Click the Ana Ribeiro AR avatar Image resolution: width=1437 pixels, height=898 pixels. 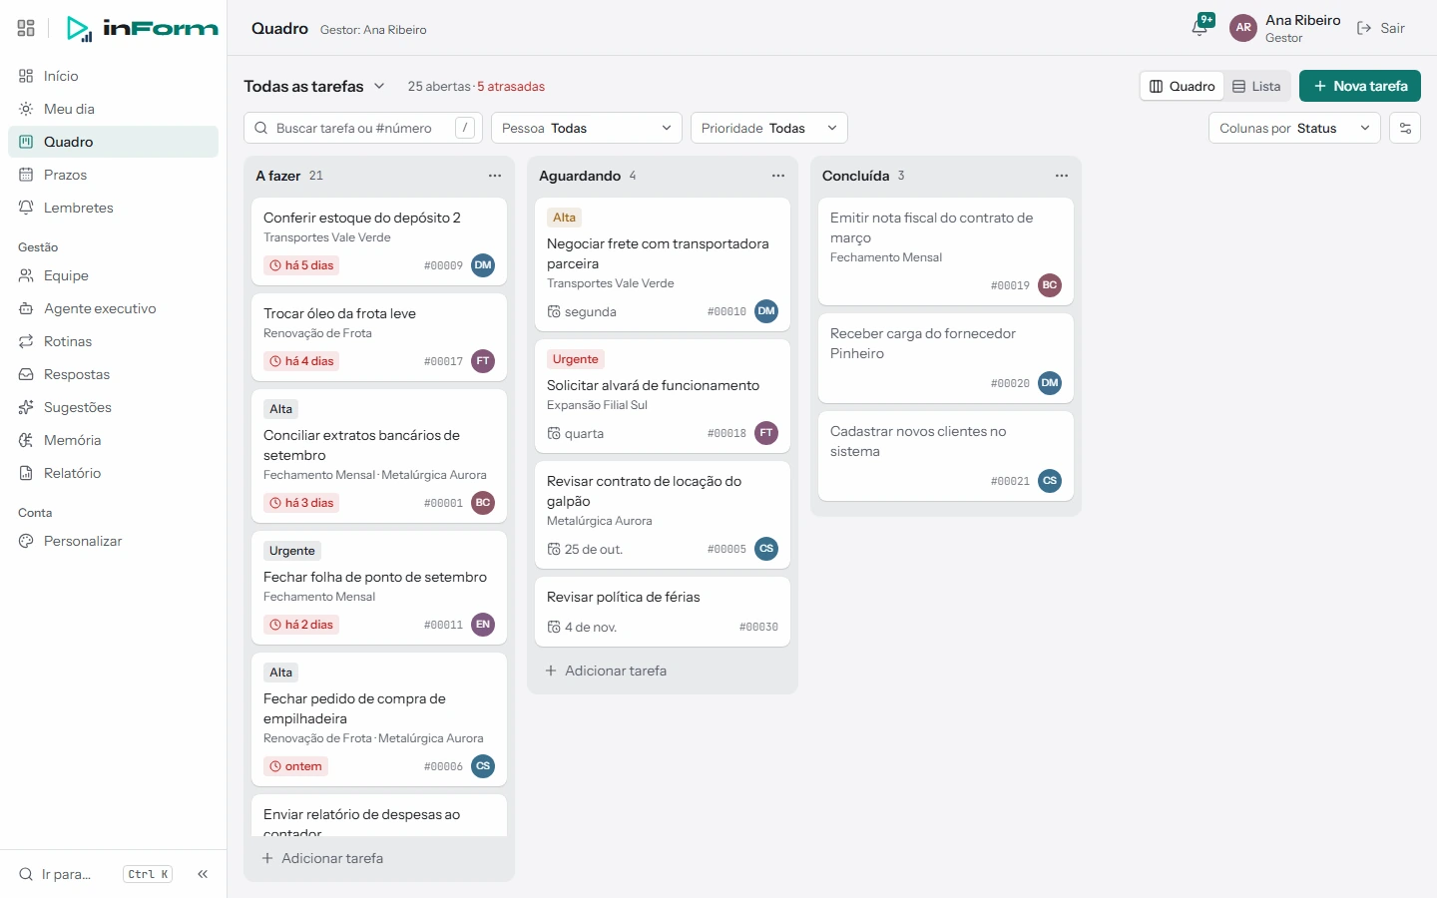coord(1243,28)
